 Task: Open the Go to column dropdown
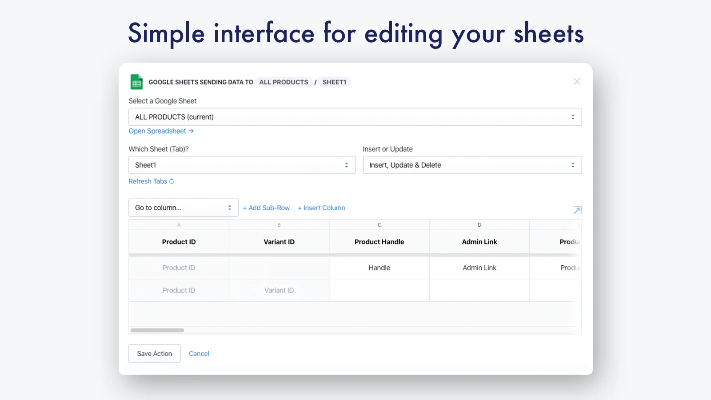184,208
